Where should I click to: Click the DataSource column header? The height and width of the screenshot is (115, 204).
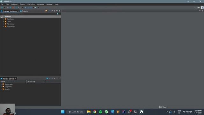(35, 82)
